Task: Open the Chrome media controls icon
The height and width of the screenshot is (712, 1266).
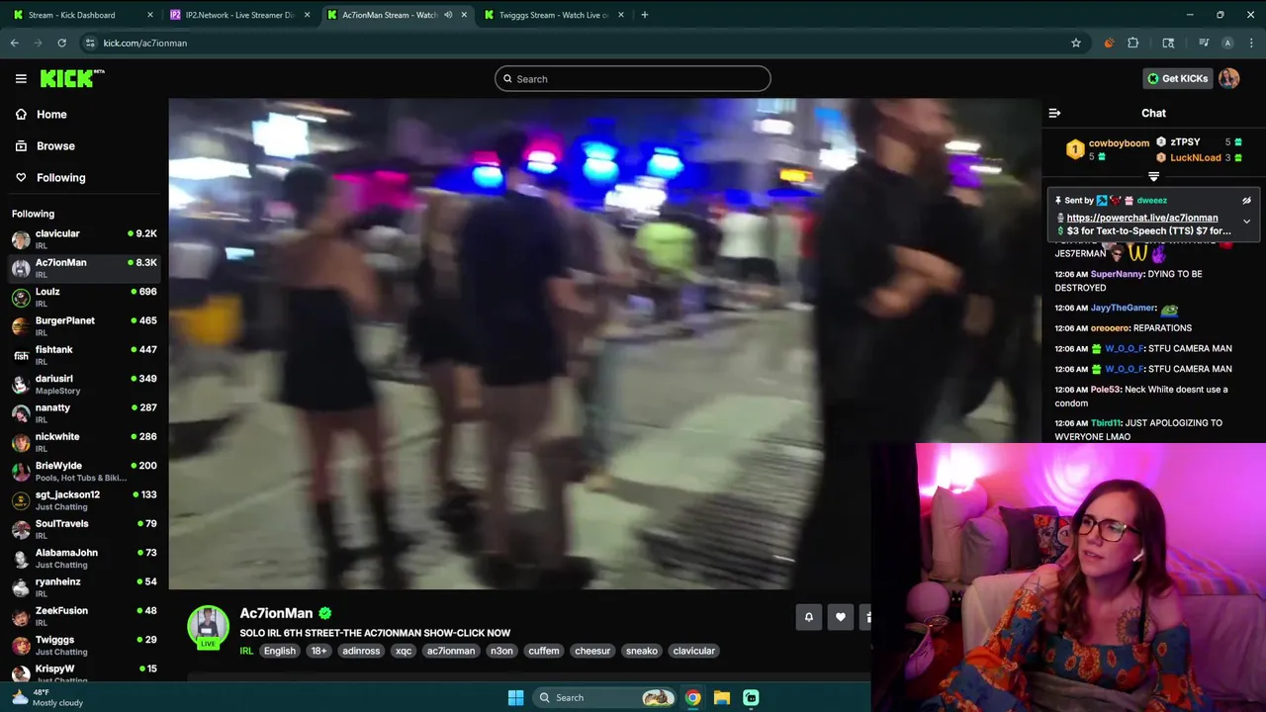Action: click(1204, 43)
